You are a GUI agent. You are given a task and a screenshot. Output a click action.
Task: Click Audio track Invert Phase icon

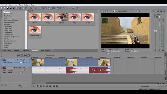(17, 68)
